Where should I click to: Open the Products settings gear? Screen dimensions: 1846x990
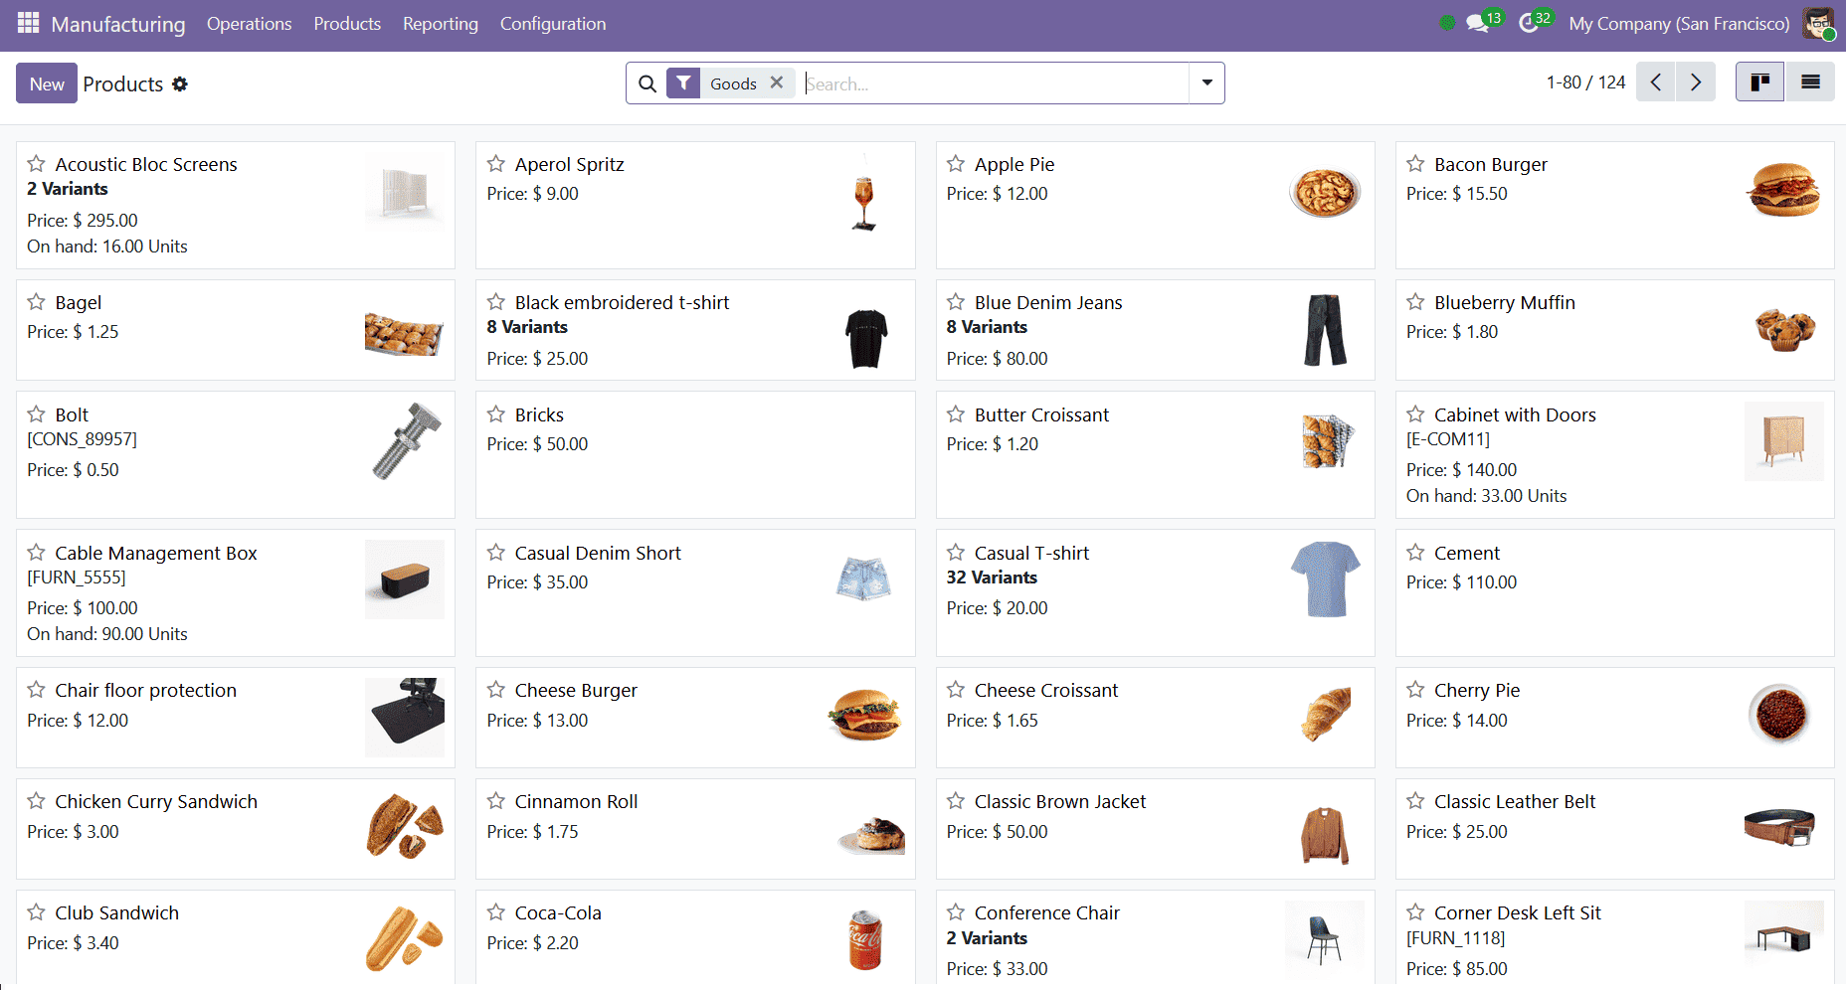(180, 84)
